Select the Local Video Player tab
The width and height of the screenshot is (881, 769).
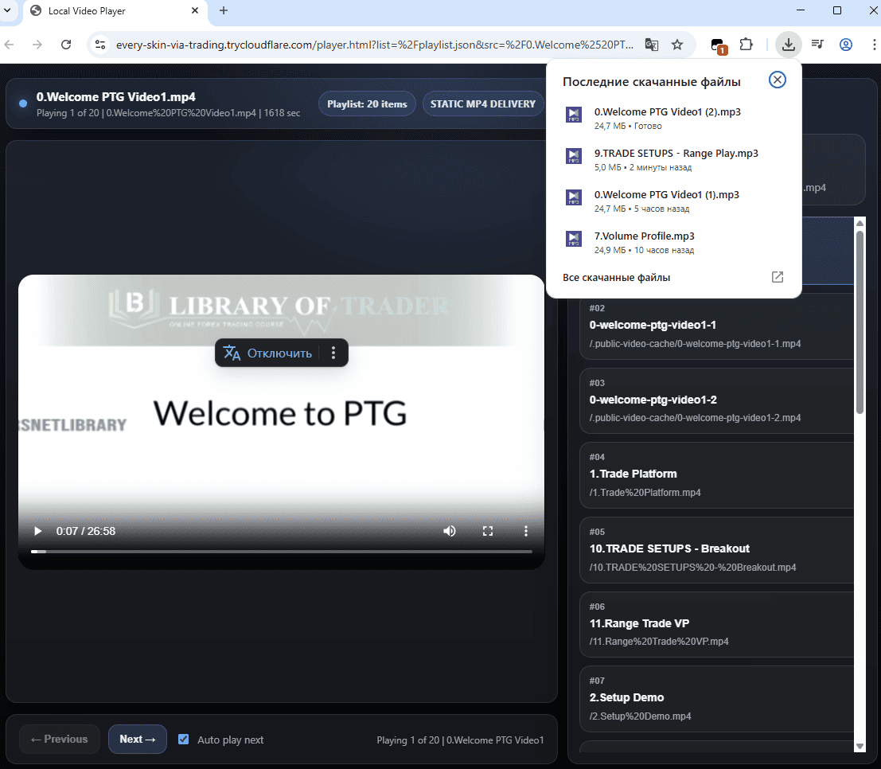pos(115,11)
